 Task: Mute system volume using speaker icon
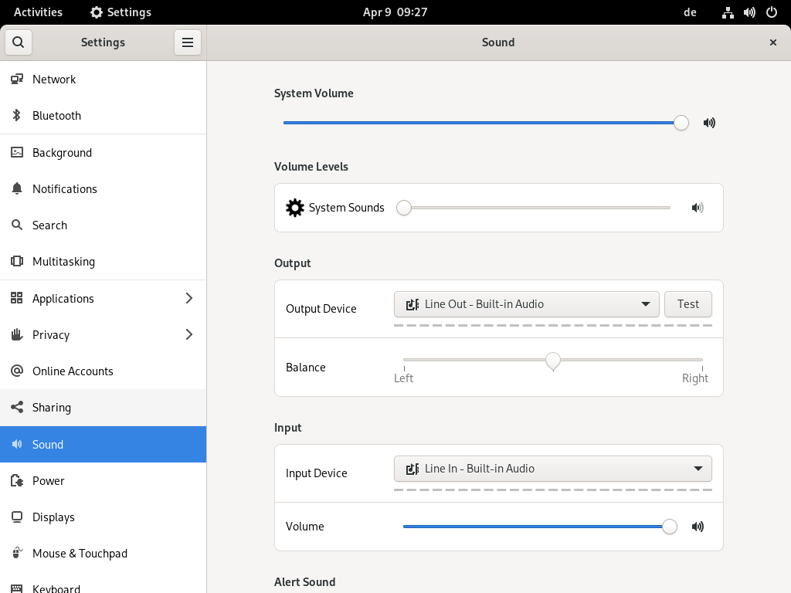click(709, 123)
